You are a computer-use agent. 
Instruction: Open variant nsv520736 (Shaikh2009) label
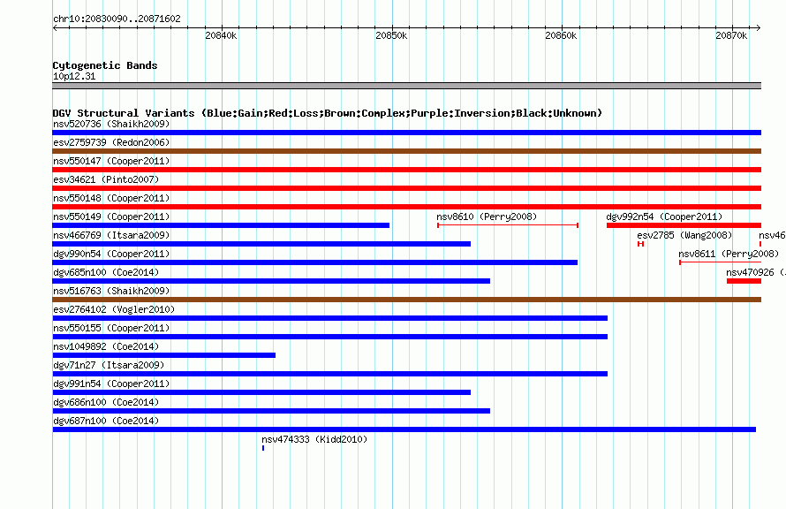pos(111,124)
